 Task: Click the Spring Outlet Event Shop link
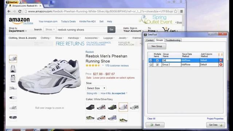(179, 22)
